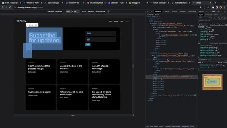Click the blue submit button in subscribe form

coord(88,44)
